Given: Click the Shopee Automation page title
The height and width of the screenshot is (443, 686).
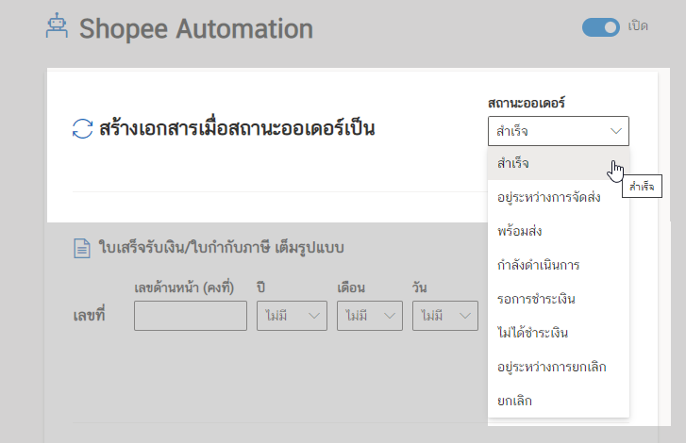Looking at the screenshot, I should [196, 29].
